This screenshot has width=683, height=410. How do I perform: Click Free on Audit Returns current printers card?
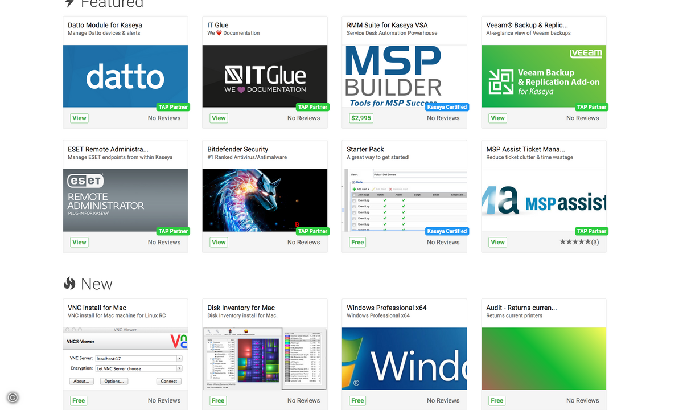click(x=497, y=400)
